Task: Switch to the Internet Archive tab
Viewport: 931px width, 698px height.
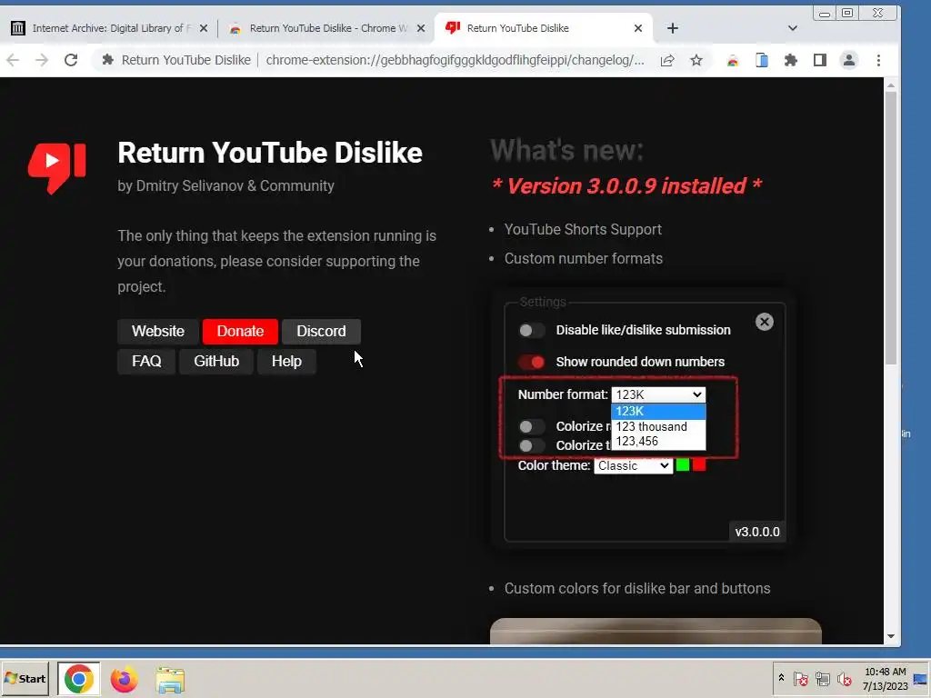Action: pos(110,28)
